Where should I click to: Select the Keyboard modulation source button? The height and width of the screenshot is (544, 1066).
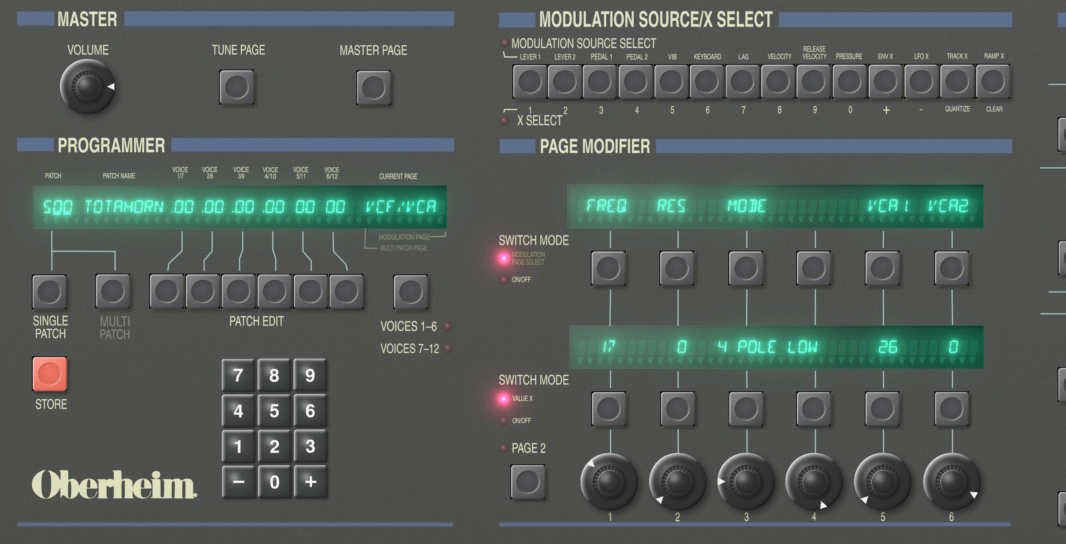point(707,82)
